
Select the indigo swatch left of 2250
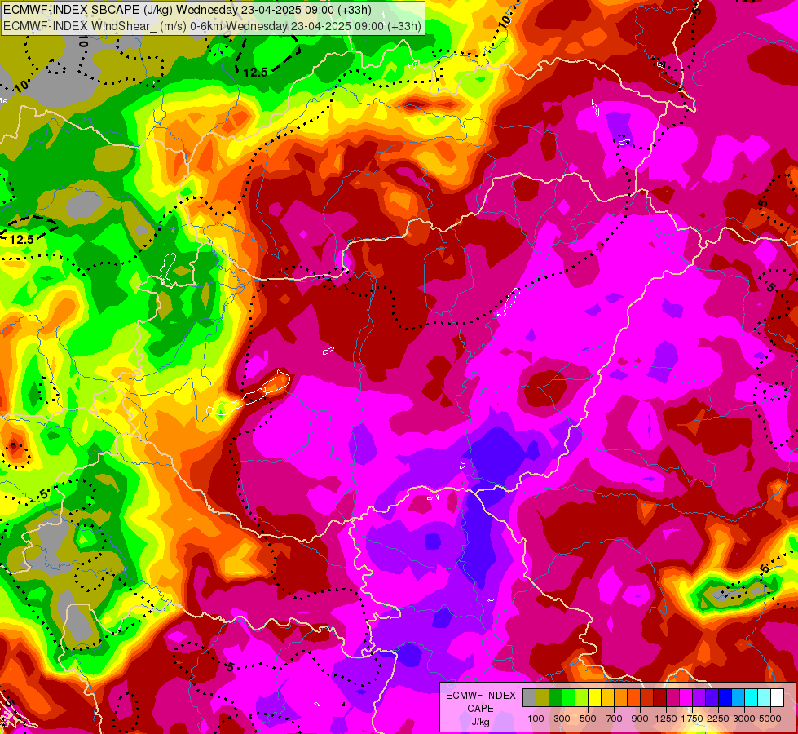coord(712,697)
